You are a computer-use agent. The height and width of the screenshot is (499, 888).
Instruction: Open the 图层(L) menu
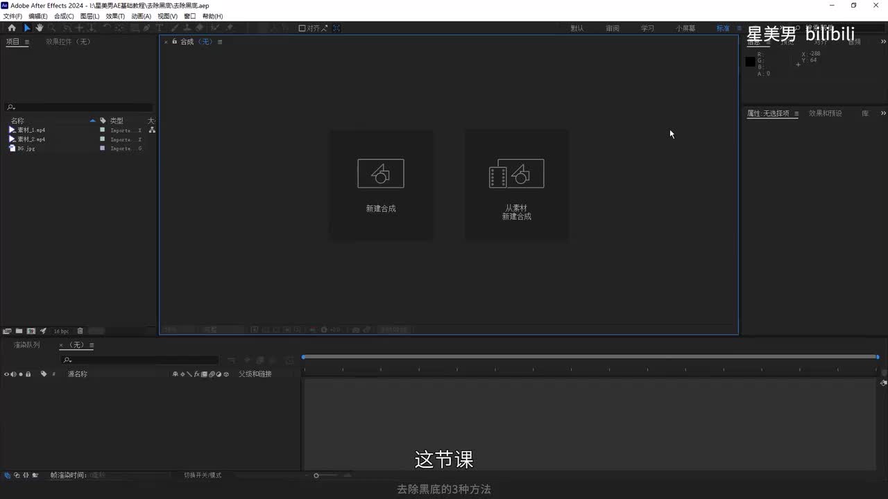coord(89,16)
